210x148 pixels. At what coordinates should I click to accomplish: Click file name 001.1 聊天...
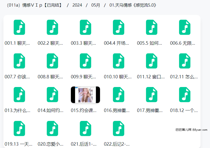tap(17, 43)
